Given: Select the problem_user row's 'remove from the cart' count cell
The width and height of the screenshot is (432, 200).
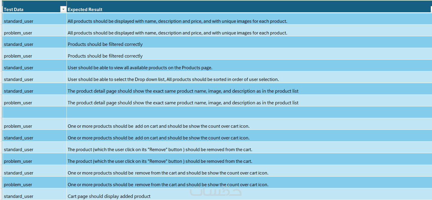Looking at the screenshot, I should click(x=168, y=185).
